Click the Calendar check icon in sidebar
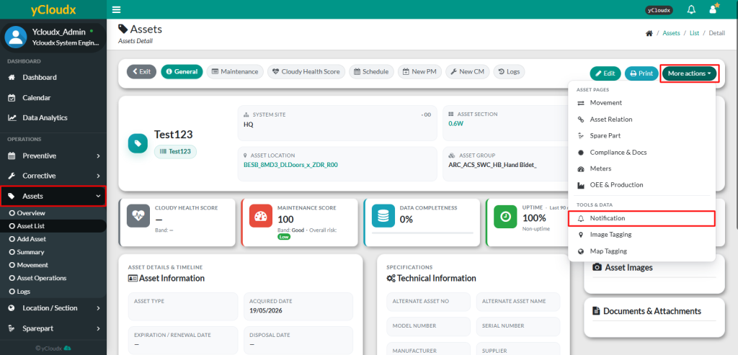Screen dimensions: 738x355 click(12, 98)
